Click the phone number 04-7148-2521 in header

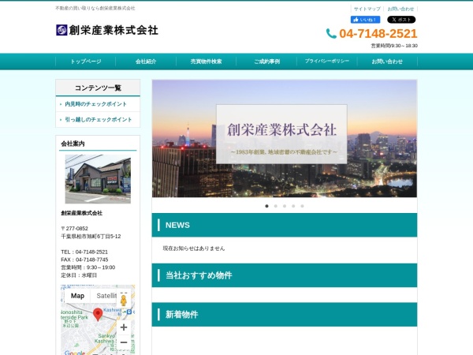(378, 33)
